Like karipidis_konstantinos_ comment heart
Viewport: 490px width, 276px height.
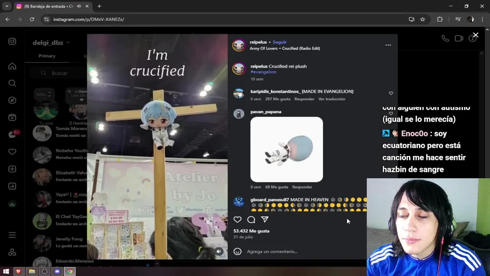[x=391, y=93]
